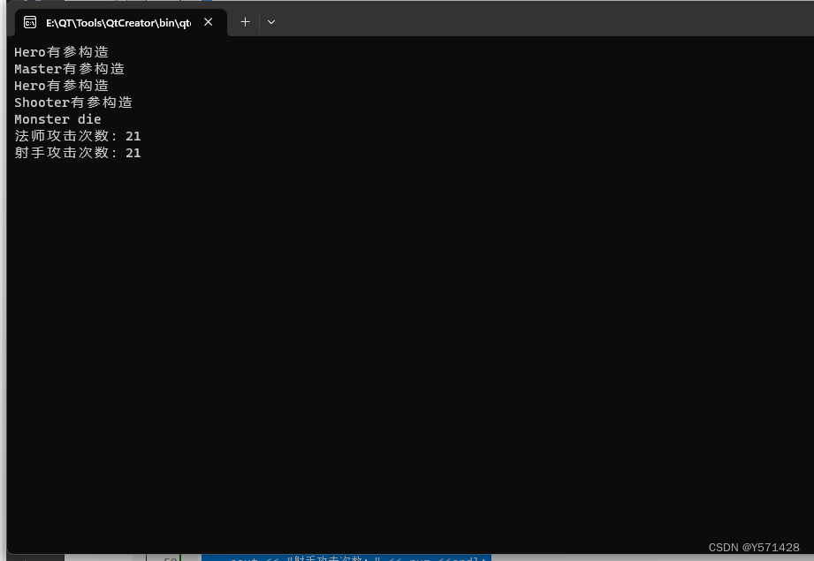
Task: Click the Shooter有参构造 console message
Action: point(73,102)
